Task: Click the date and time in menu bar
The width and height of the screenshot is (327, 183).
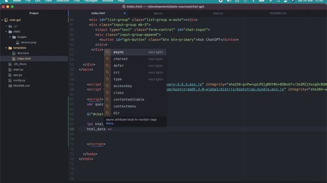Action: 310,1
